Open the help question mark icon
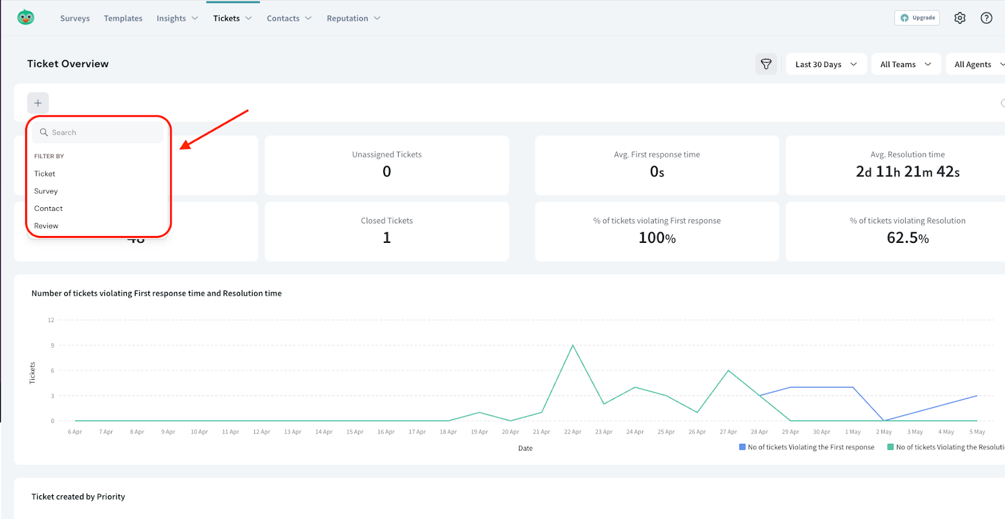The width and height of the screenshot is (1005, 519). 986,18
